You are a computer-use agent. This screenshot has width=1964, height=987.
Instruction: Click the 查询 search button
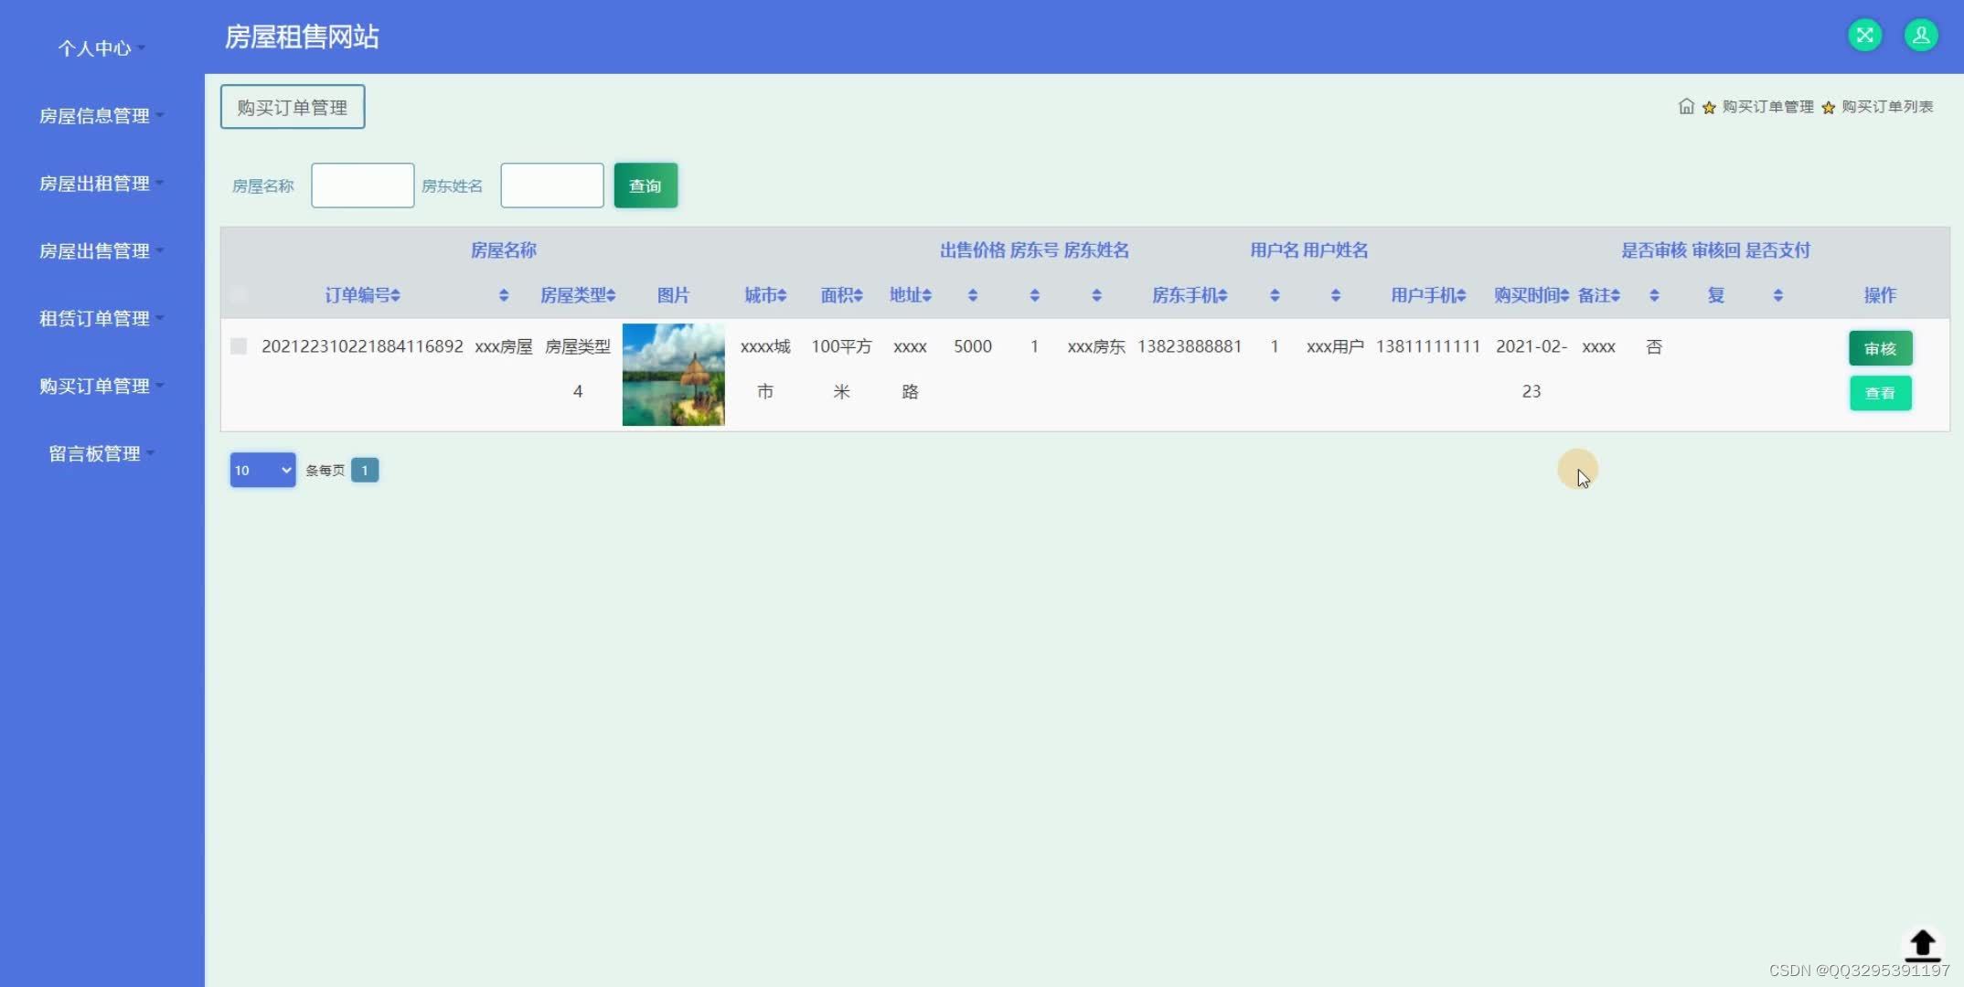[x=646, y=186]
